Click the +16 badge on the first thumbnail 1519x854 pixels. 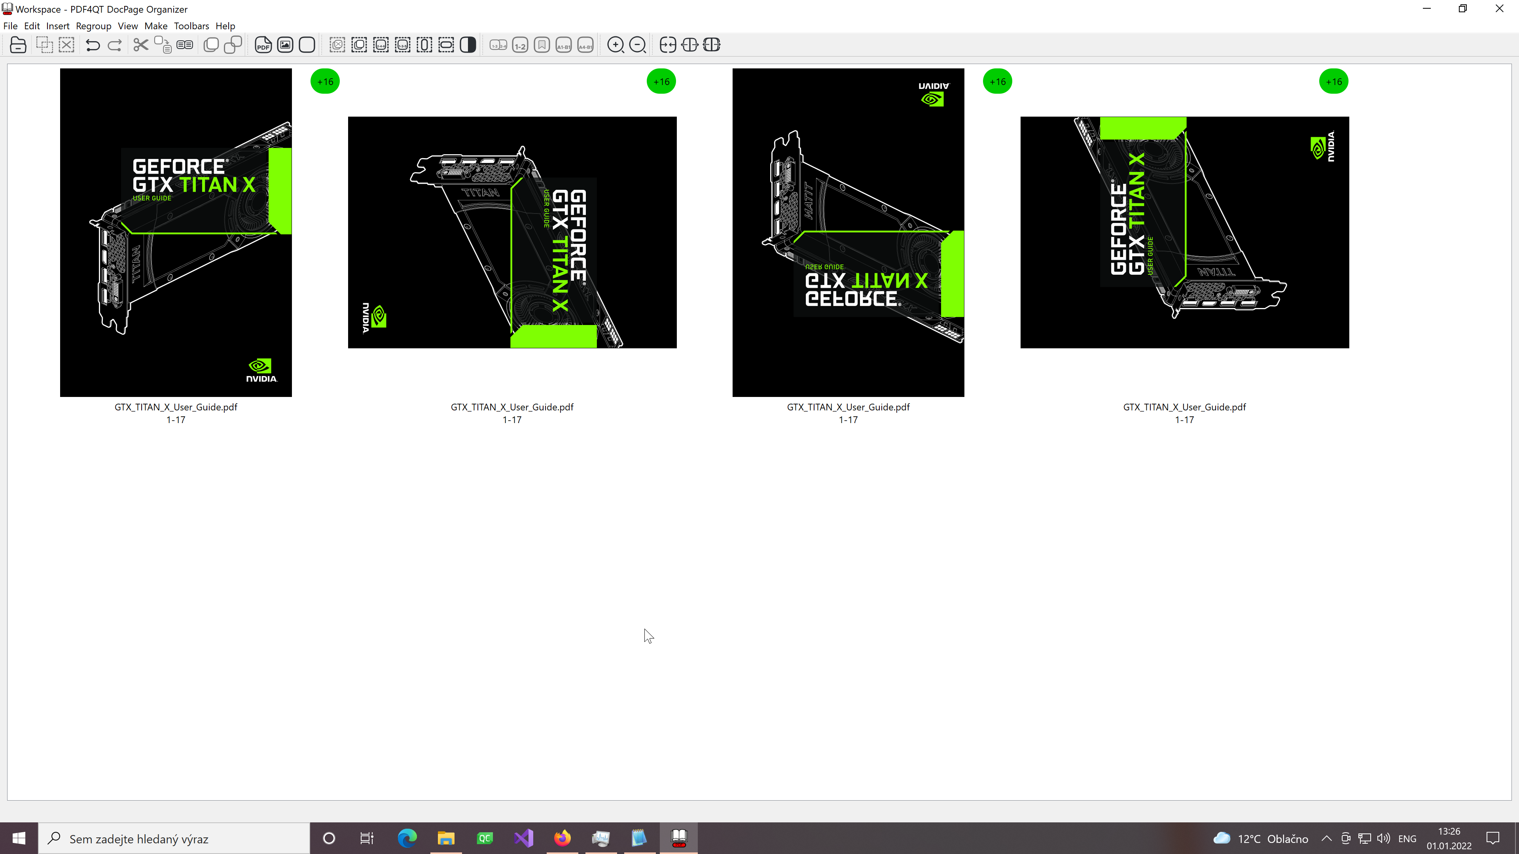pyautogui.click(x=325, y=82)
